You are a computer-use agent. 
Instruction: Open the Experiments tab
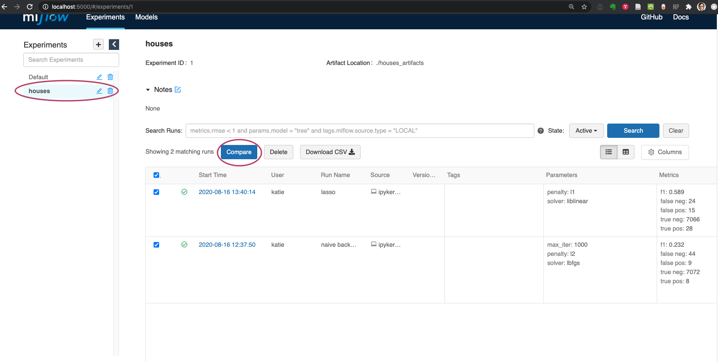coord(105,17)
